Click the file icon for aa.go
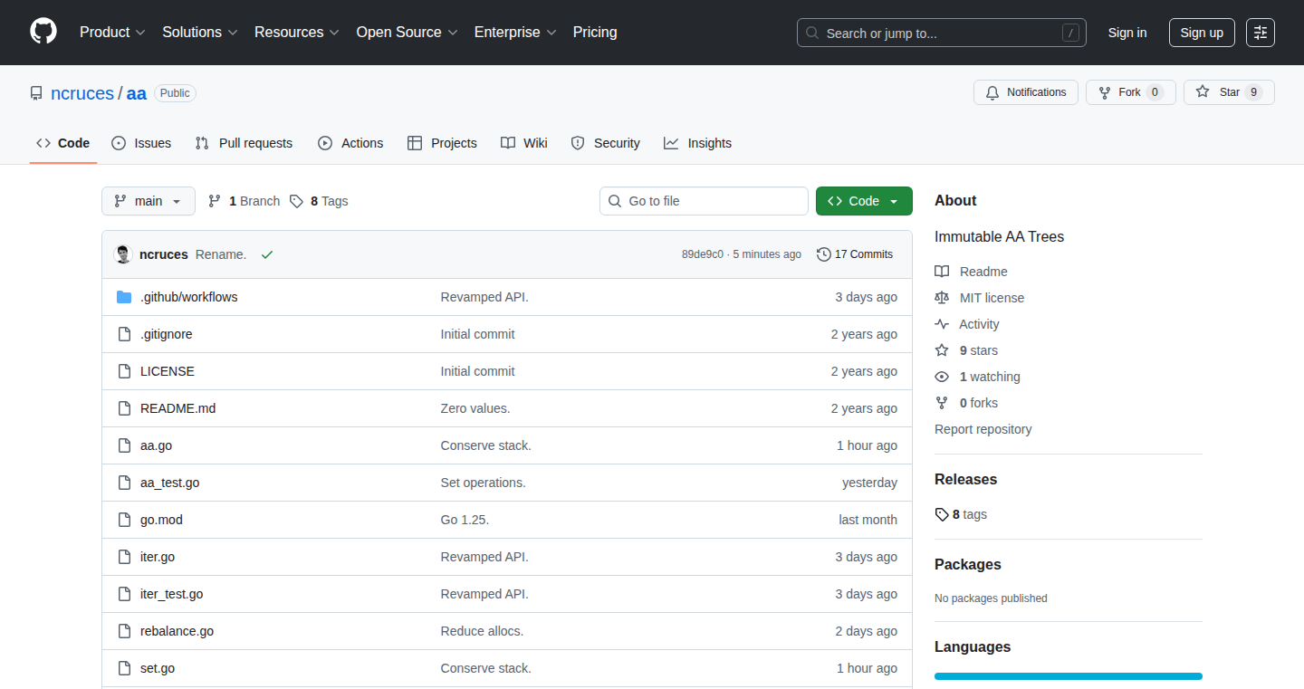The width and height of the screenshot is (1304, 689). 124,445
